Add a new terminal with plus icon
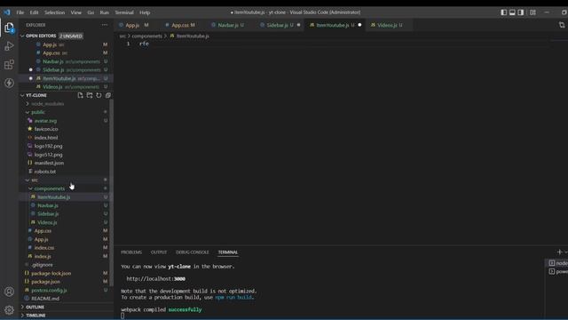The width and height of the screenshot is (568, 320). click(x=559, y=252)
